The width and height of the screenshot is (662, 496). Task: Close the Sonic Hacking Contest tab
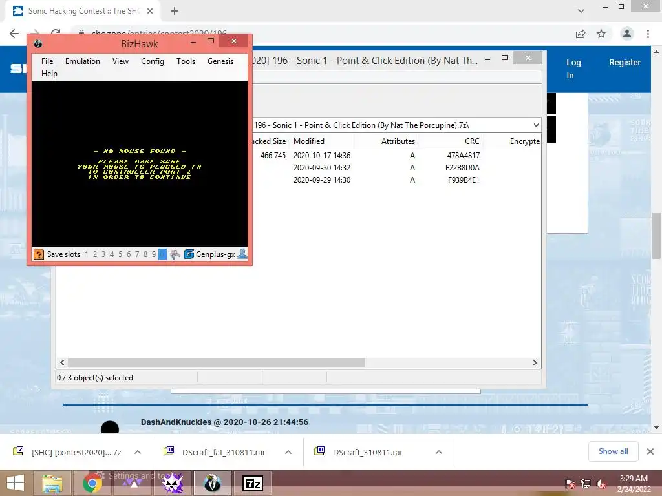(150, 11)
